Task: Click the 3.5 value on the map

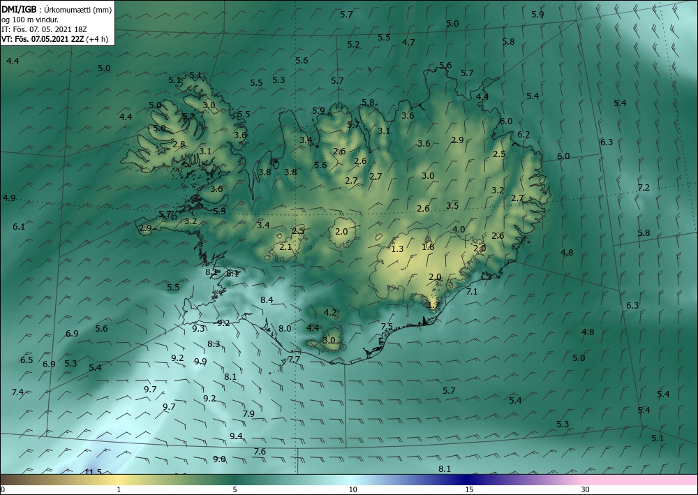Action: pos(452,205)
